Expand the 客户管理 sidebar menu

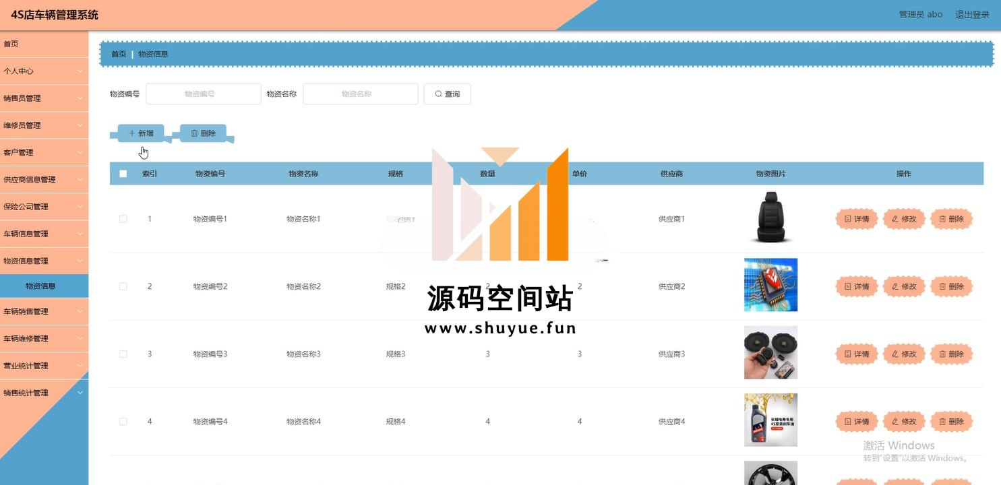[x=44, y=152]
